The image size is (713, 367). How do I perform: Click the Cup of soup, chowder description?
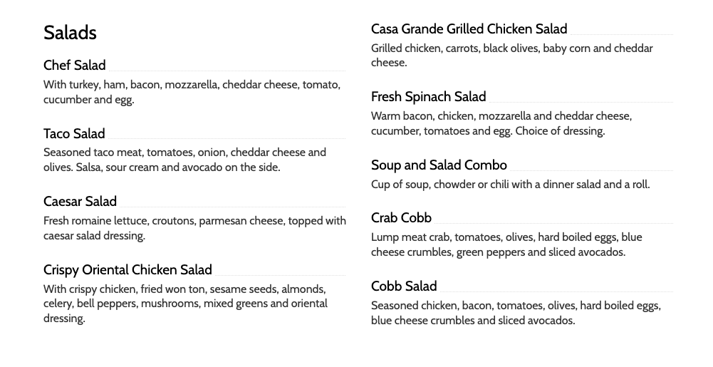click(511, 185)
